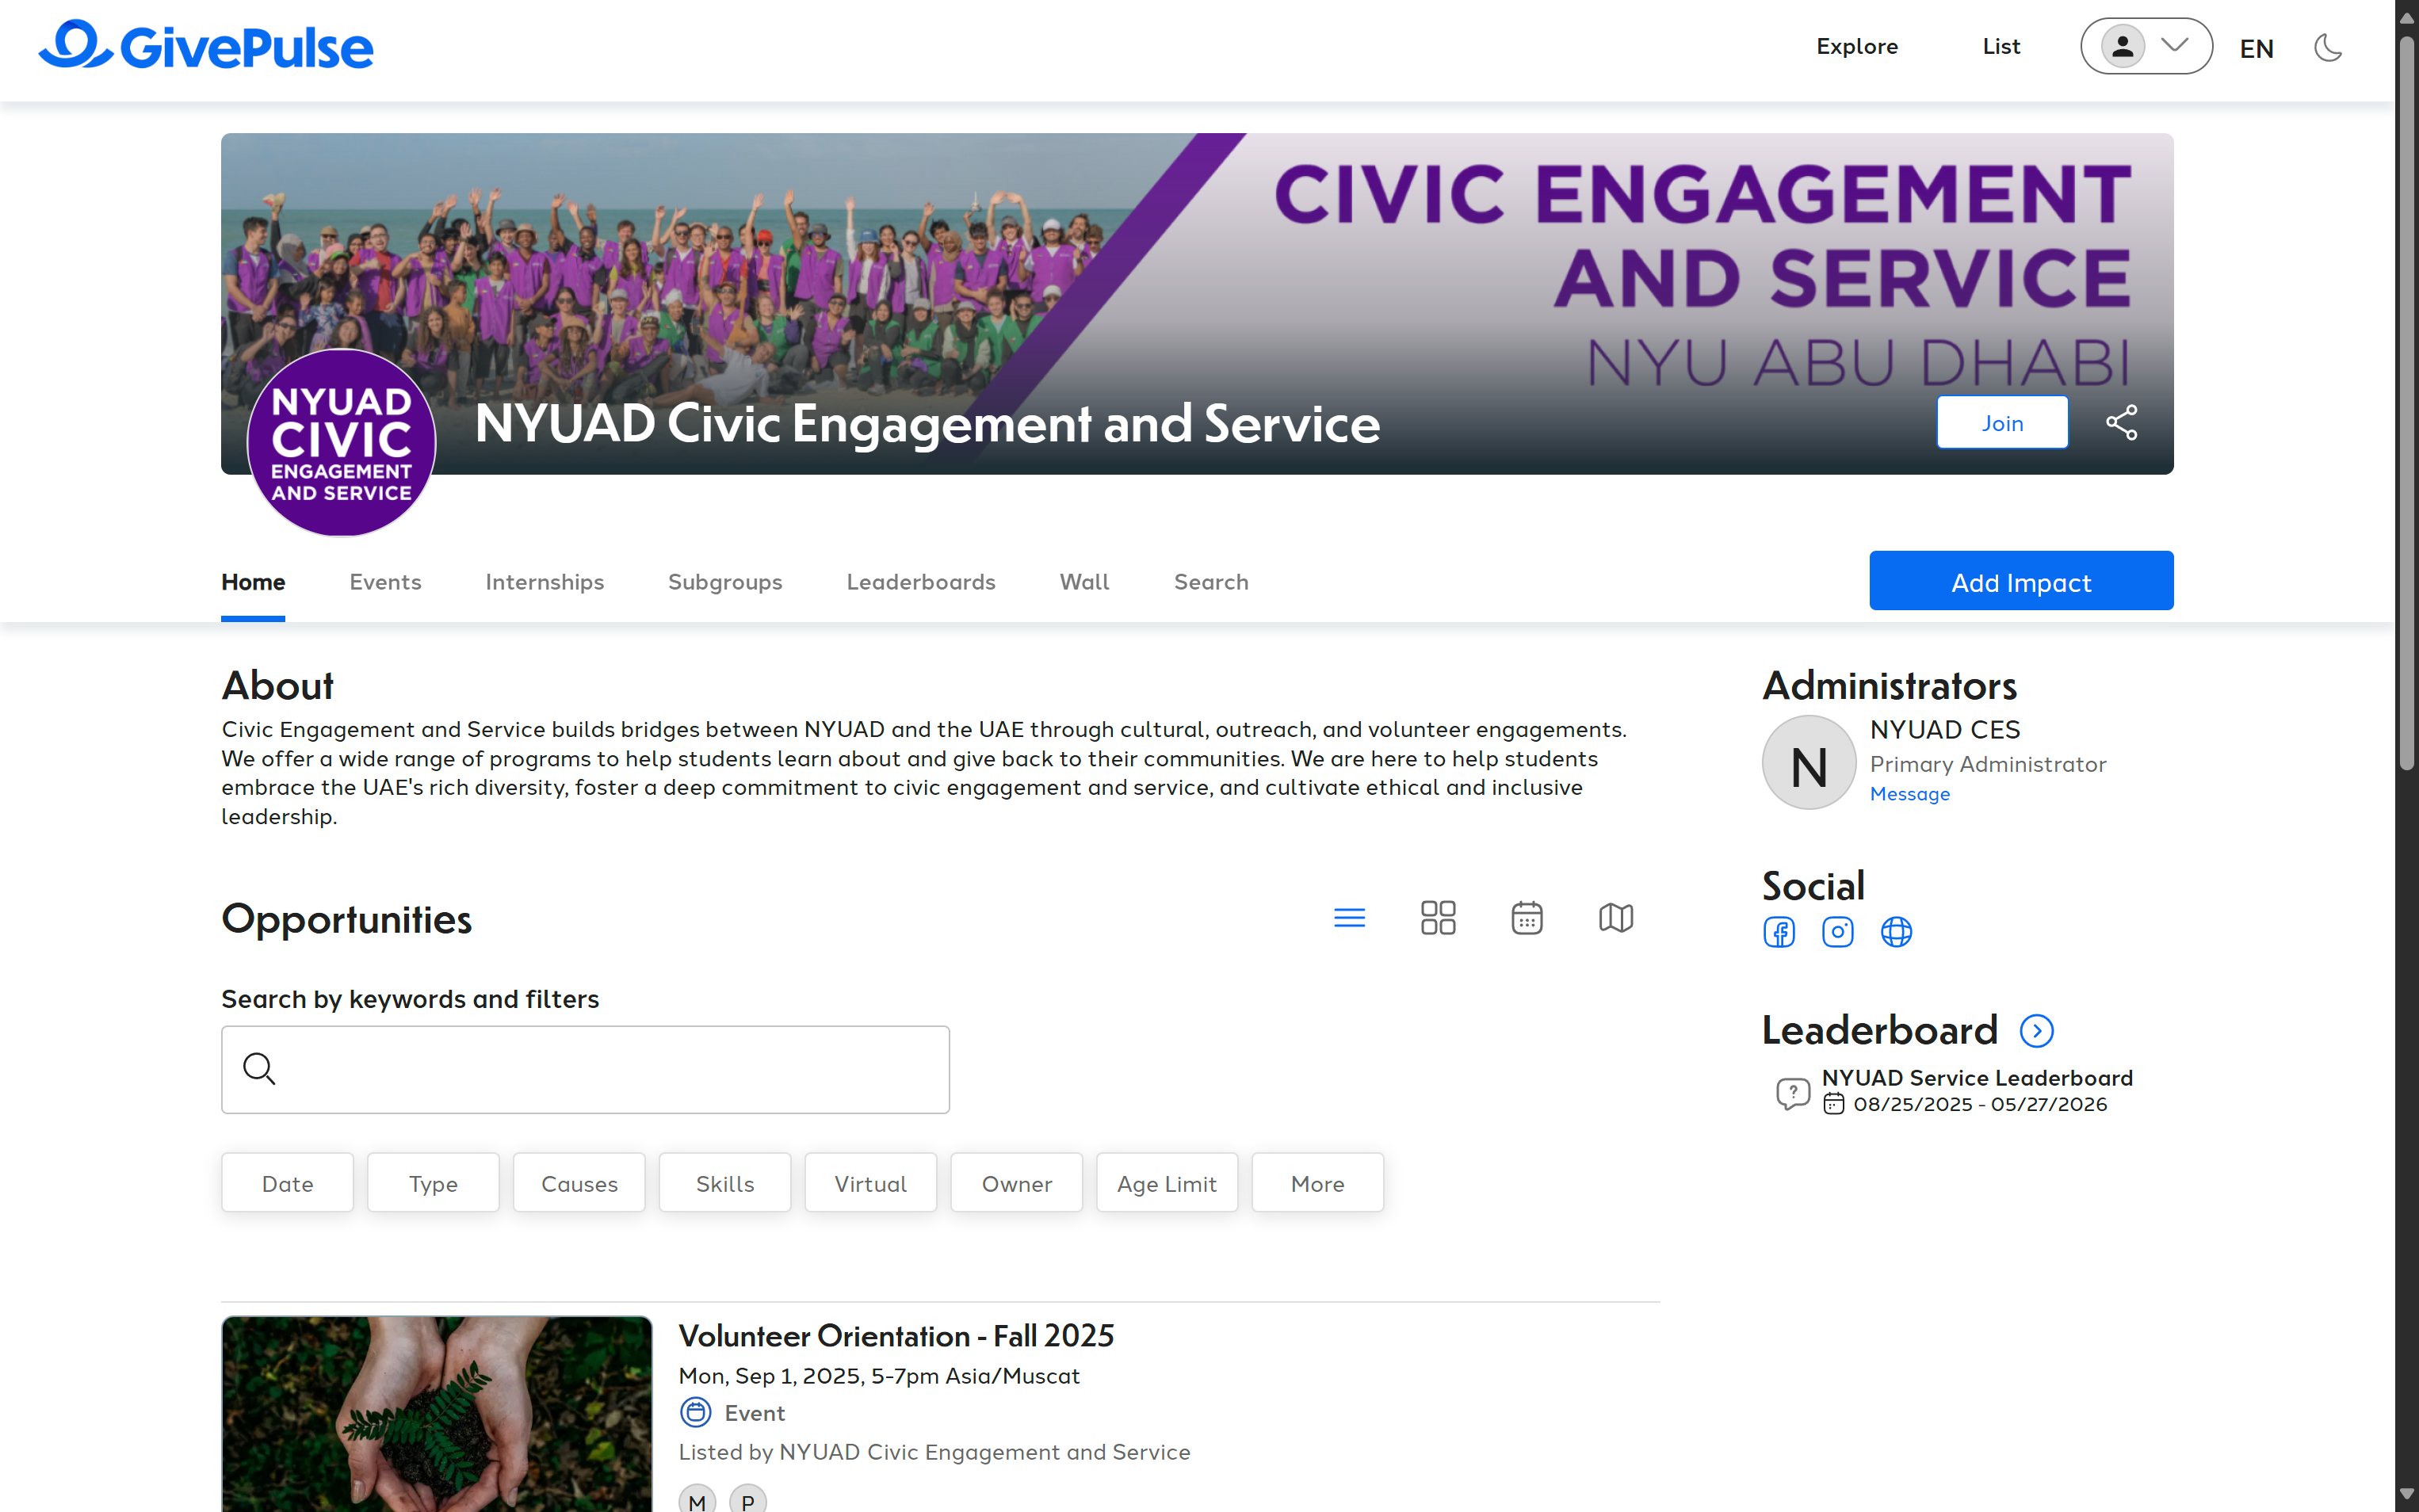Click the NYUAD CES administrator name
The image size is (2419, 1512).
pos(1945,729)
